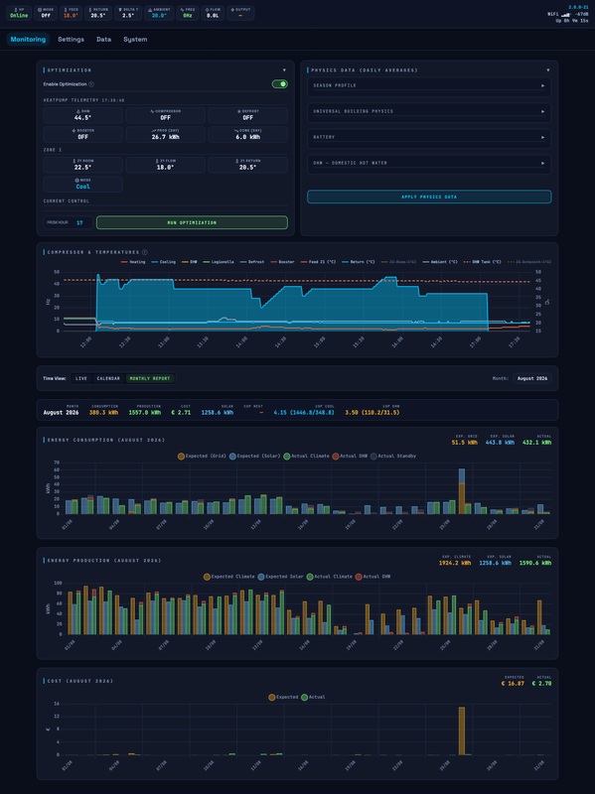Click the DHW 44.5° telemetry tile
Viewport: 595px width, 794px height.
(x=83, y=115)
